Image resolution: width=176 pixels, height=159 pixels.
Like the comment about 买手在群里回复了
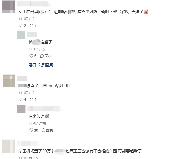click(23, 26)
